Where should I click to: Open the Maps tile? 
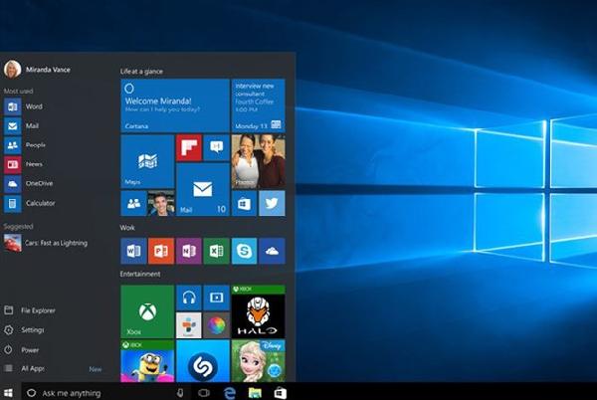147,161
